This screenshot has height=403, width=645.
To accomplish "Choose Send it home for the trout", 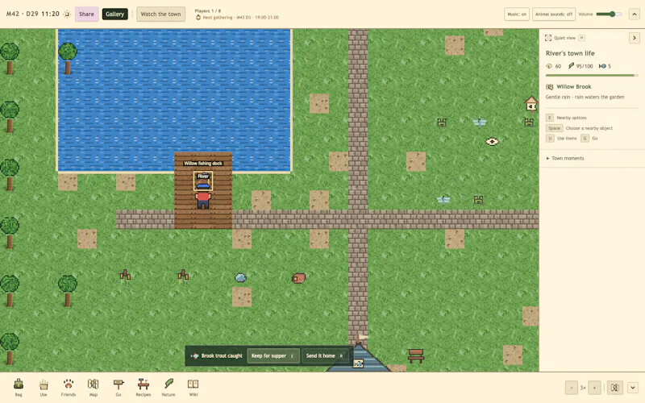I will (x=325, y=355).
